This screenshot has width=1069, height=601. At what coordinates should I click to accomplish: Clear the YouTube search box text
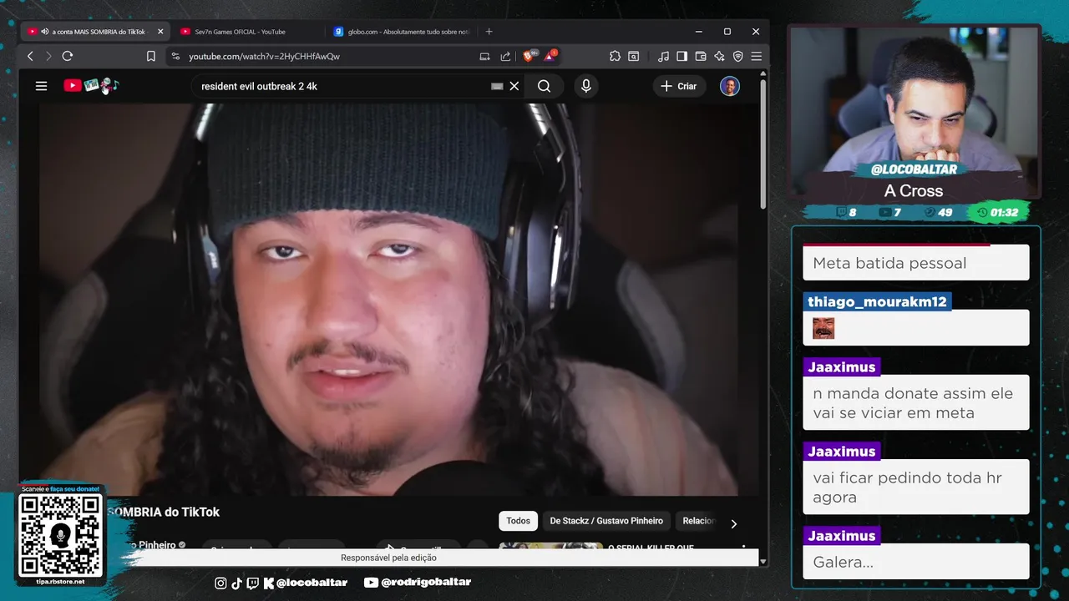click(514, 86)
